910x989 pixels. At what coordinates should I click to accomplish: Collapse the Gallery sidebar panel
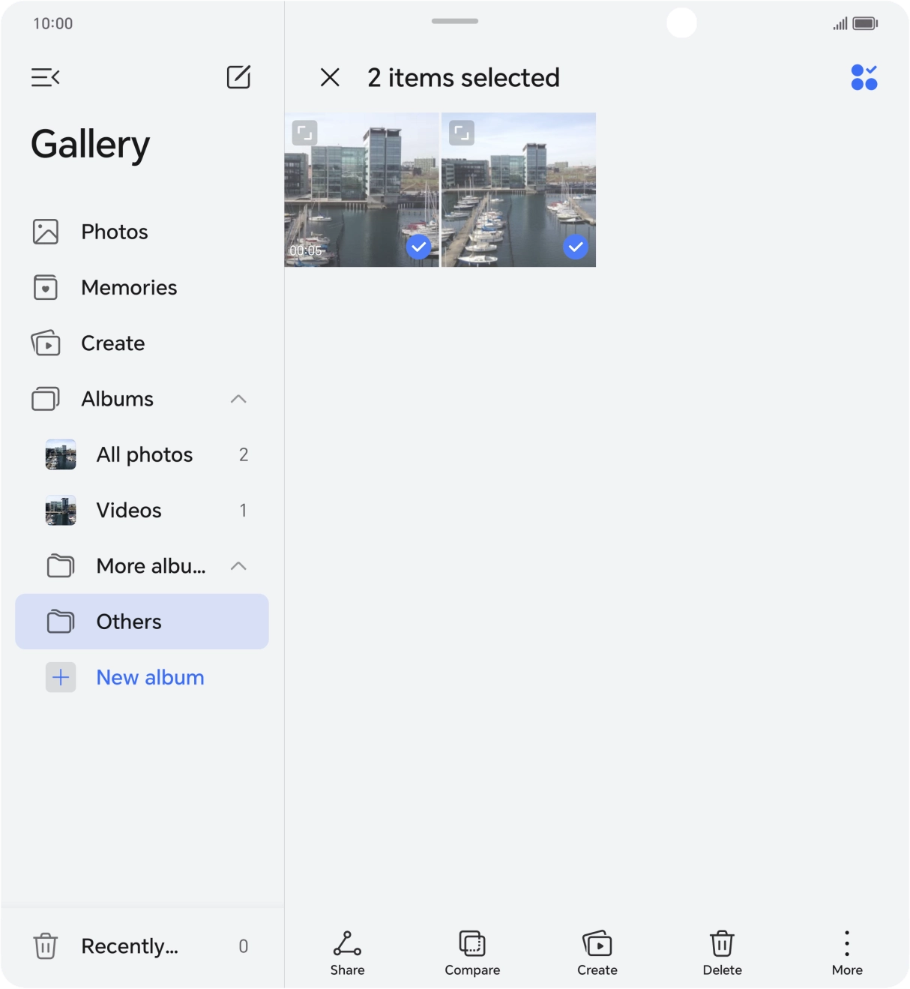coord(45,77)
